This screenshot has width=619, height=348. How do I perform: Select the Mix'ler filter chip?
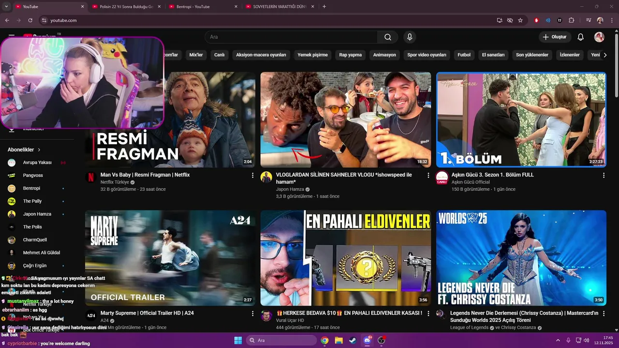pyautogui.click(x=196, y=55)
